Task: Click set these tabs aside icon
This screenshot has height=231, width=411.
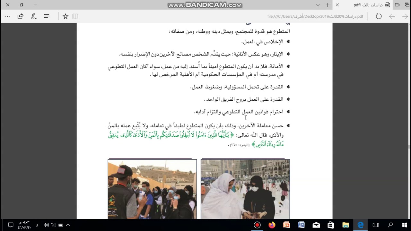Action: (x=397, y=5)
